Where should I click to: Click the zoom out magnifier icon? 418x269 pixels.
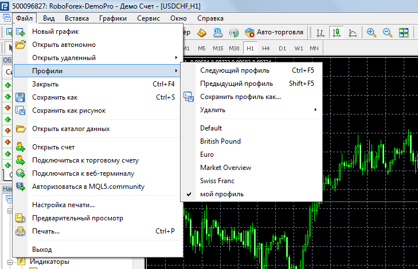click(x=387, y=32)
